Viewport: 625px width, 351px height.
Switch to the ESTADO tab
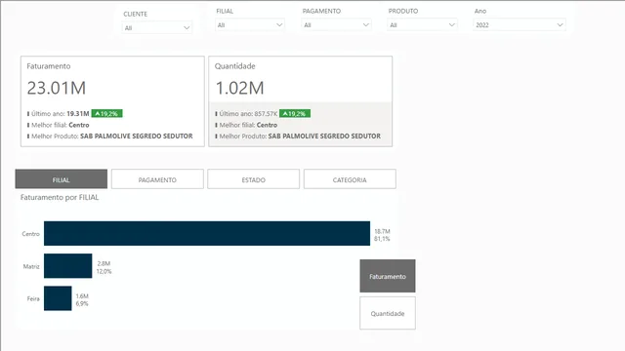click(x=254, y=179)
